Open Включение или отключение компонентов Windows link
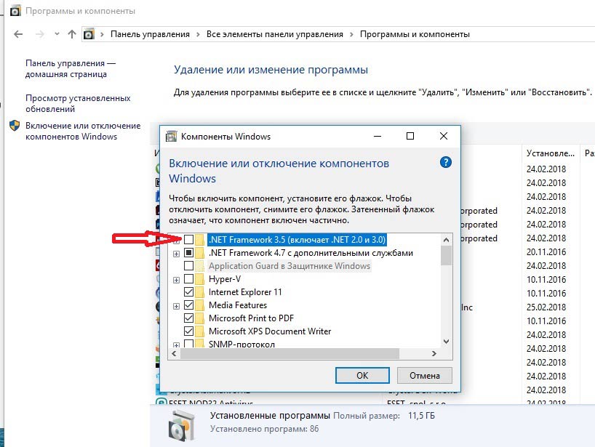595x447 pixels. pyautogui.click(x=83, y=131)
